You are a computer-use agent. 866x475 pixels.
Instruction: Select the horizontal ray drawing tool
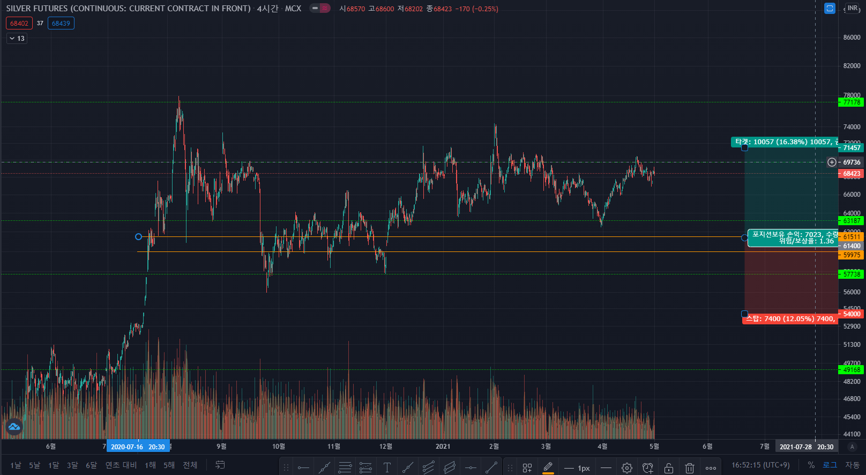tap(303, 467)
